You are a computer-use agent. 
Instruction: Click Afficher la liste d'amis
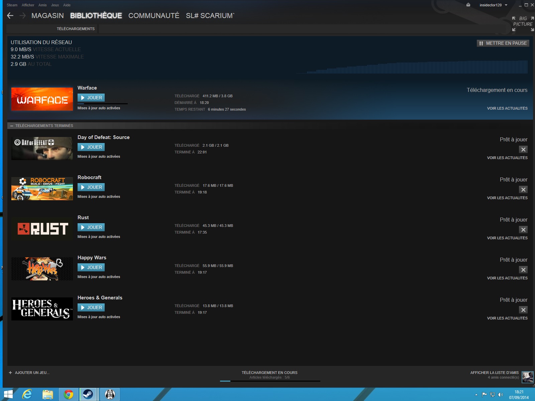pyautogui.click(x=495, y=373)
